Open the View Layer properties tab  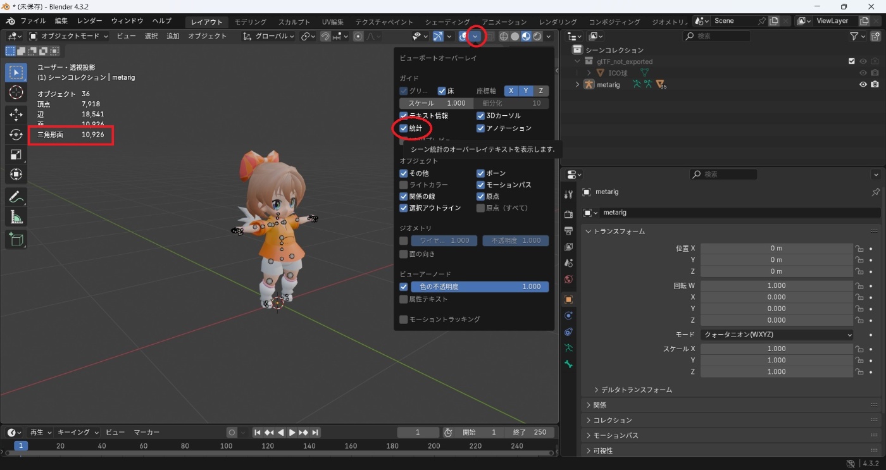[x=568, y=247]
